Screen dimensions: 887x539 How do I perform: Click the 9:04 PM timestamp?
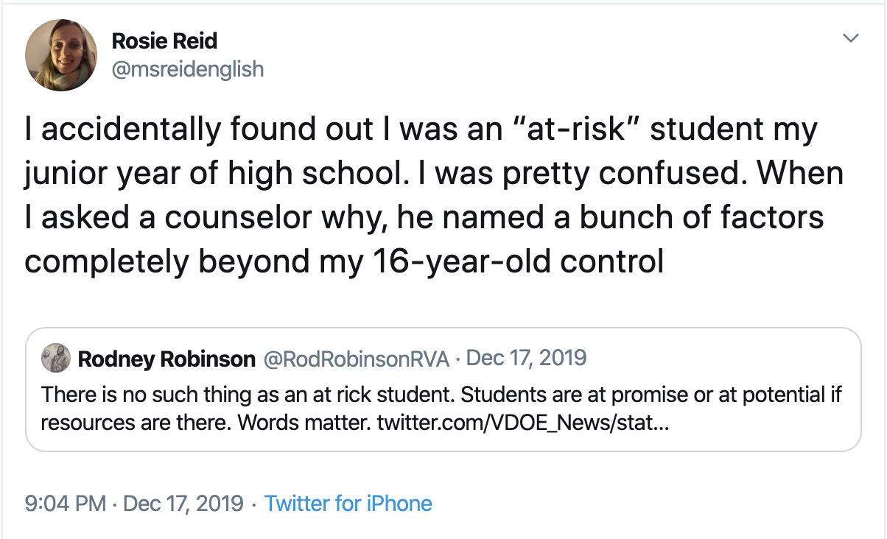[x=66, y=504]
